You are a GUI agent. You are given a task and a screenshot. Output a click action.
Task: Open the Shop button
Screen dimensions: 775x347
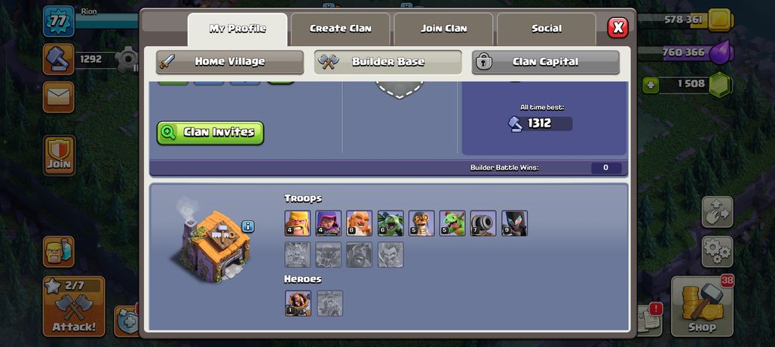click(702, 306)
